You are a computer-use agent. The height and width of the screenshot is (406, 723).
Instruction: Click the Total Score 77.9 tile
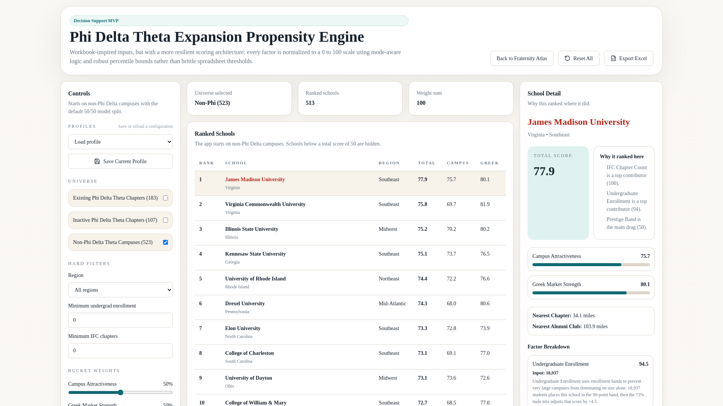(x=558, y=193)
